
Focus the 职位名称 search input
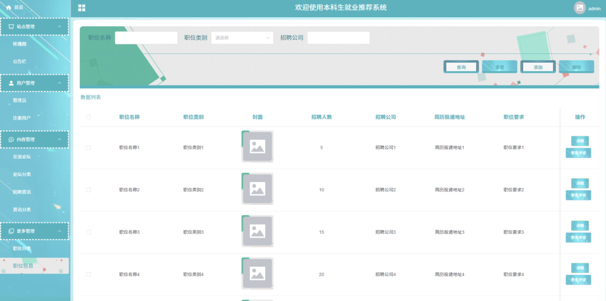click(146, 38)
